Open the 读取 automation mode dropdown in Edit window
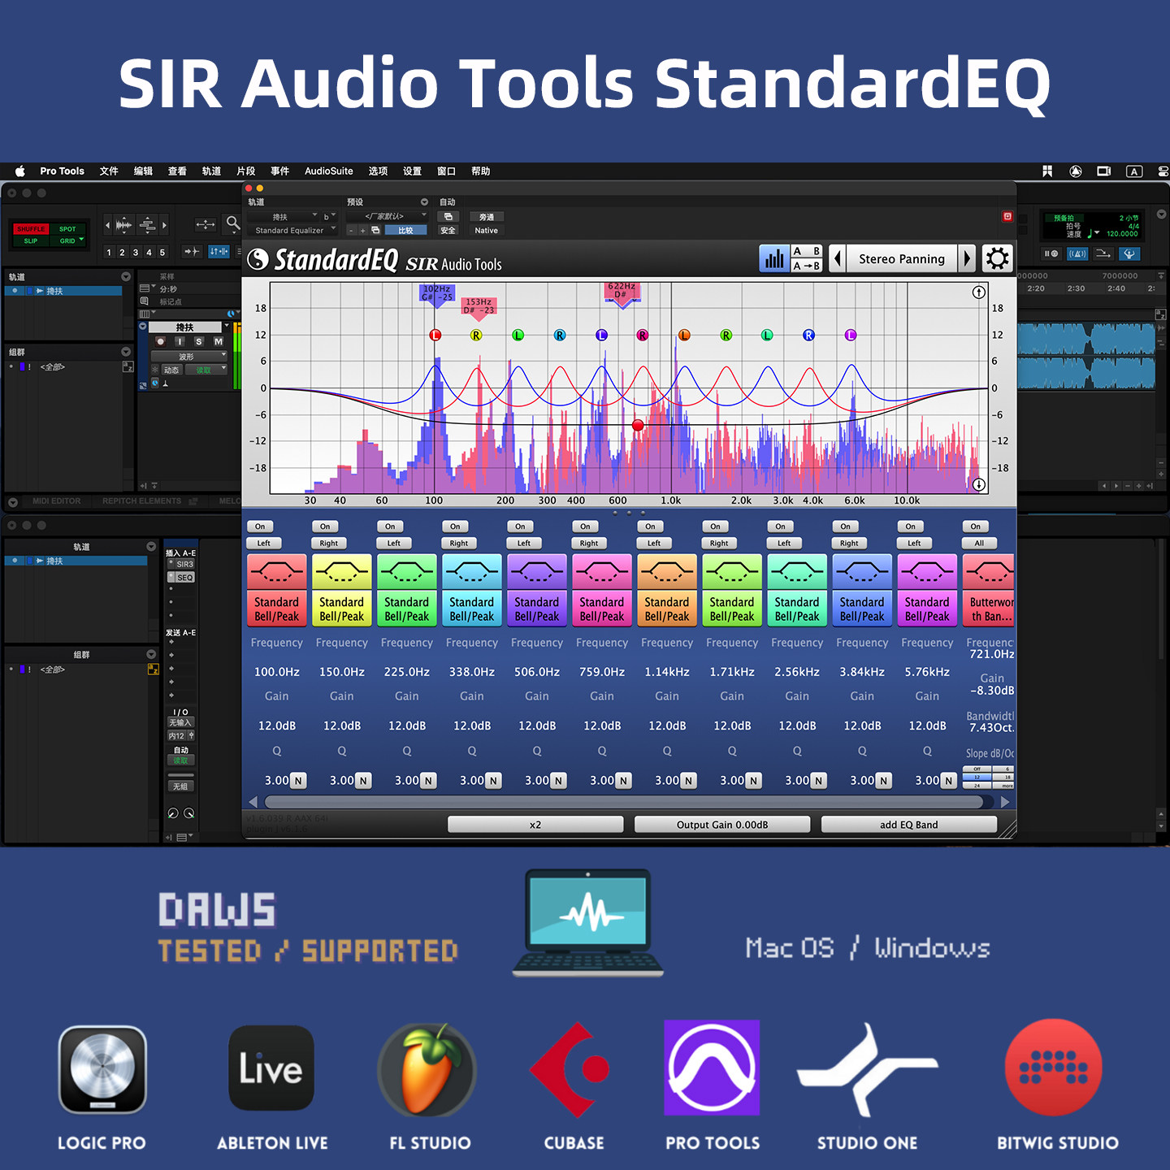1170x1170 pixels. (206, 370)
